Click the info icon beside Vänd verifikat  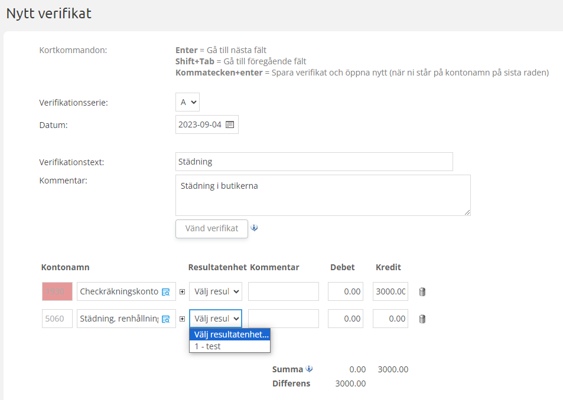(254, 228)
